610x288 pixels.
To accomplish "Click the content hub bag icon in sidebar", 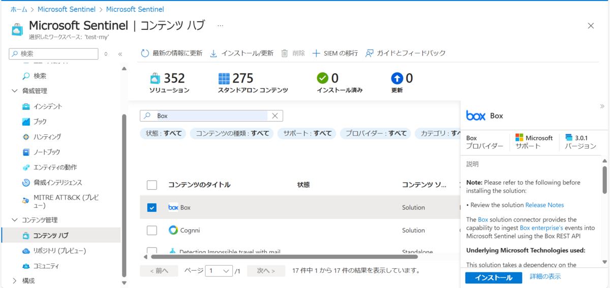I will [26, 236].
